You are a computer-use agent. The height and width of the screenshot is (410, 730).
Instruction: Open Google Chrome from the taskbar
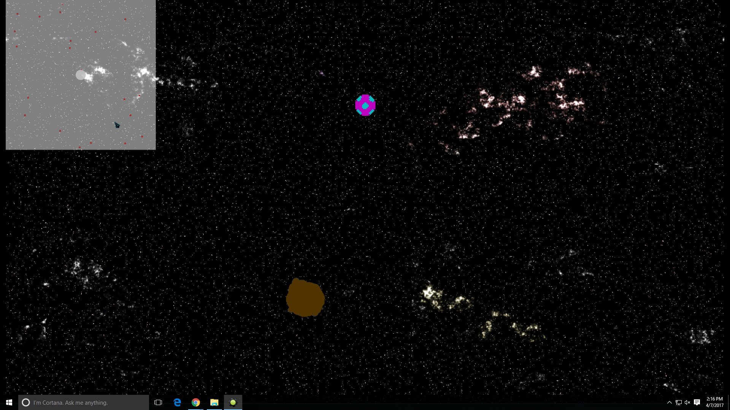[196, 402]
